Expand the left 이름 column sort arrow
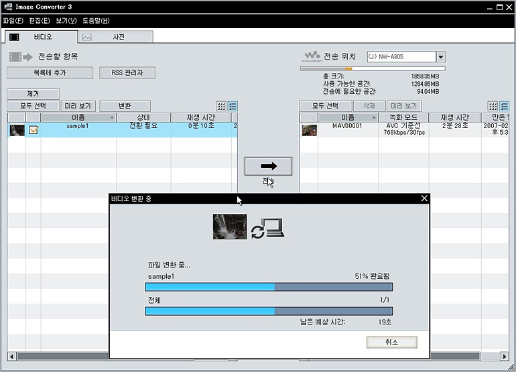 [112, 117]
